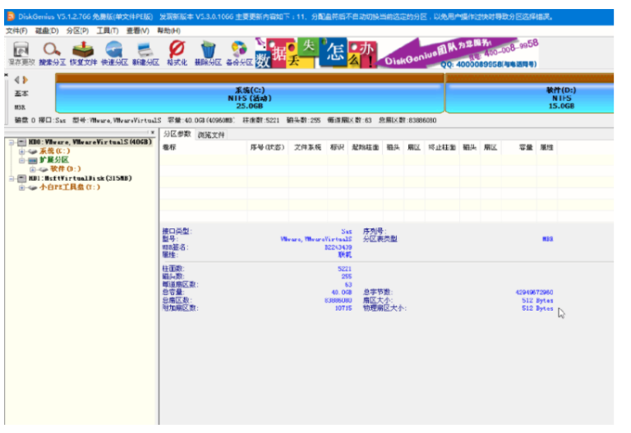The width and height of the screenshot is (631, 433).
Task: Close the left disk tree panel
Action: point(153,132)
